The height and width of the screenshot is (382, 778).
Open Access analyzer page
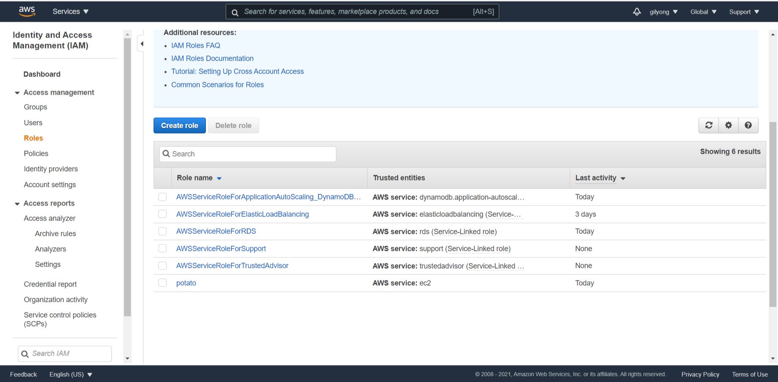click(x=49, y=218)
